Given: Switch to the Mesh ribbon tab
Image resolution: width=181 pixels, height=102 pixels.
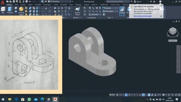Looking at the screenshot, I should 30,5.
